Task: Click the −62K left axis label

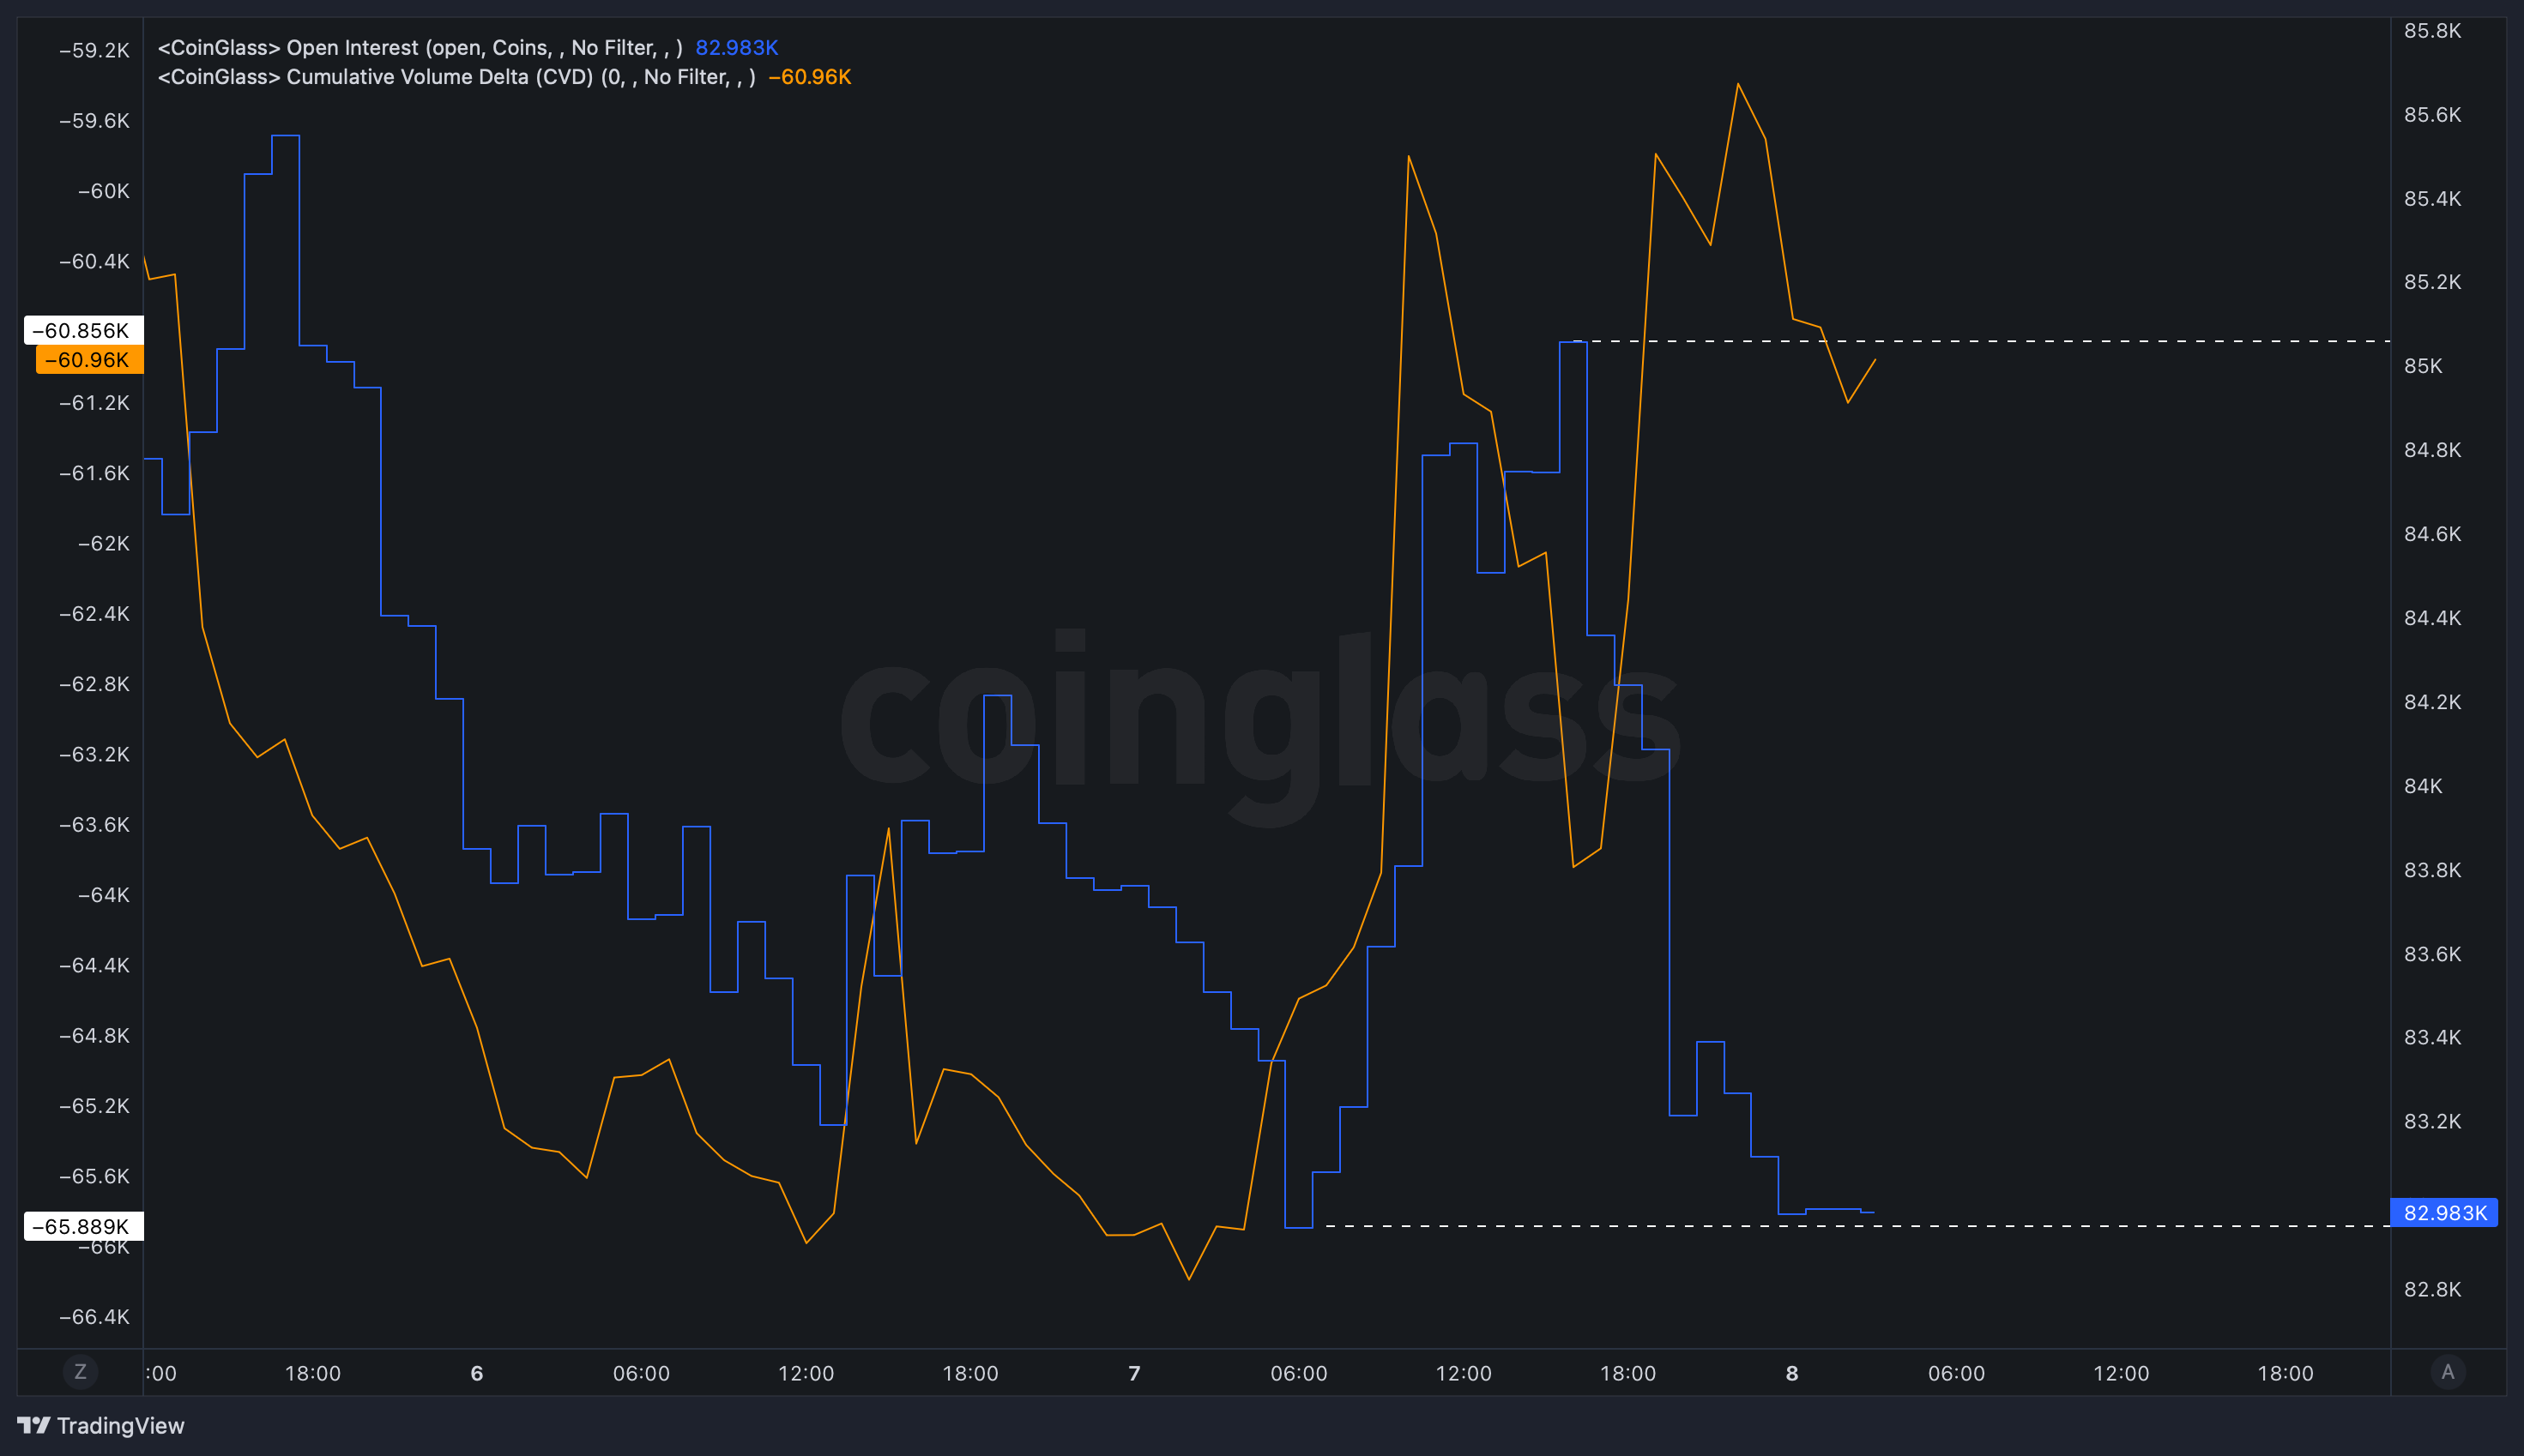Action: pos(103,543)
